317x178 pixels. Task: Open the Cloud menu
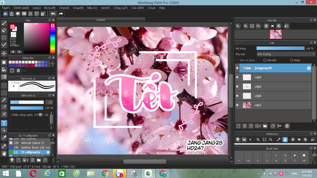click(x=151, y=8)
